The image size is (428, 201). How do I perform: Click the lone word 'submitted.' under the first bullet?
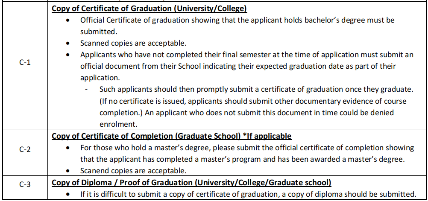click(97, 32)
